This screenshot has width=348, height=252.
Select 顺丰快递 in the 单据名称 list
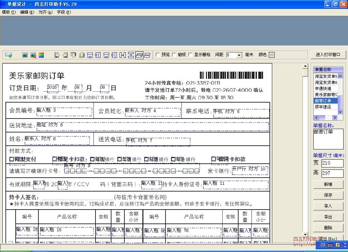(x=323, y=107)
